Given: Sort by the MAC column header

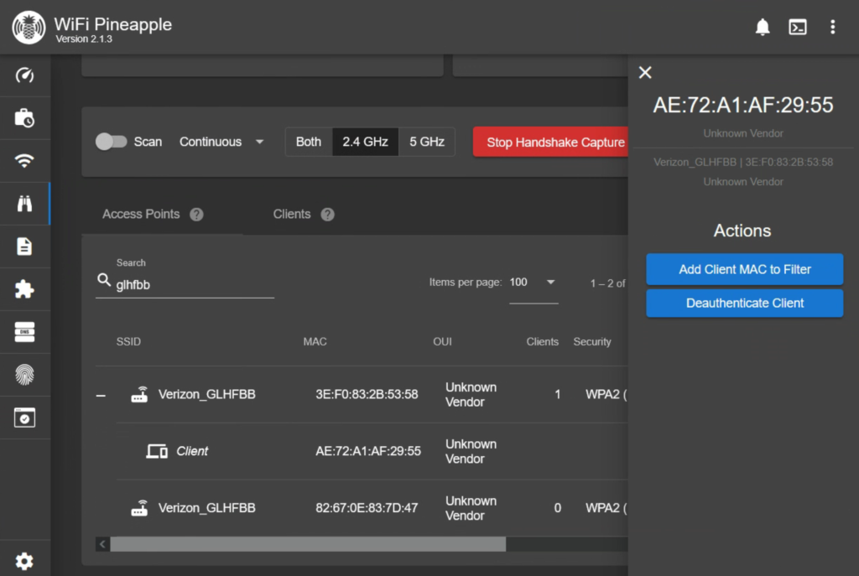Looking at the screenshot, I should point(315,341).
